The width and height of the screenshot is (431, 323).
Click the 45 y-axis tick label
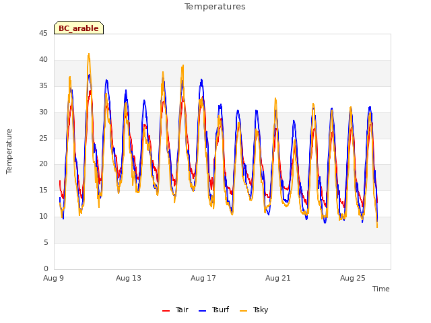click(43, 34)
